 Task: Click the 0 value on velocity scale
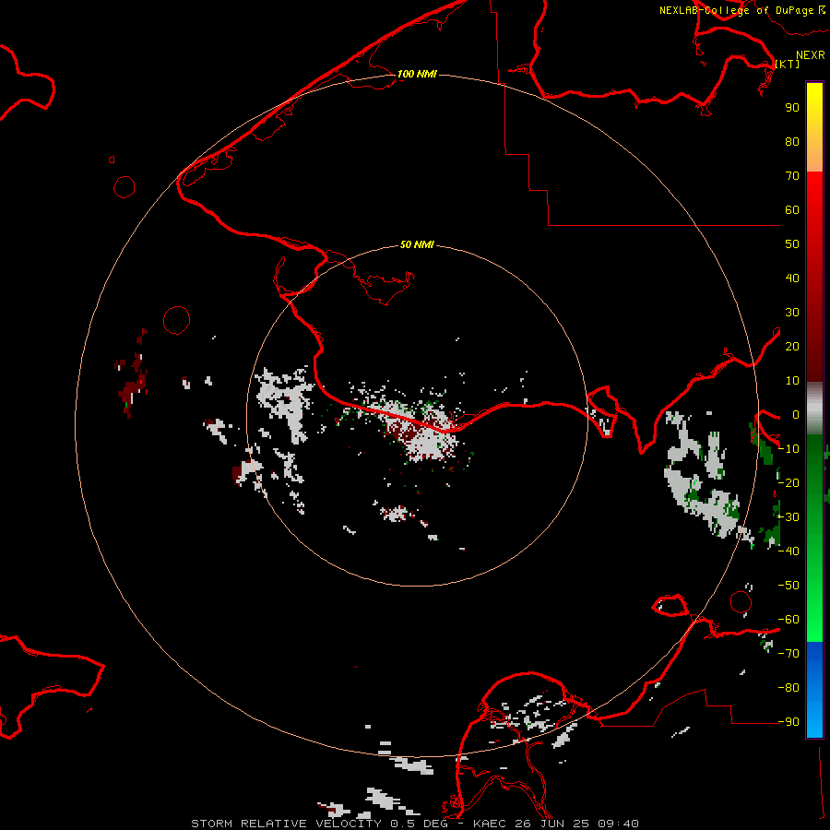pos(796,414)
